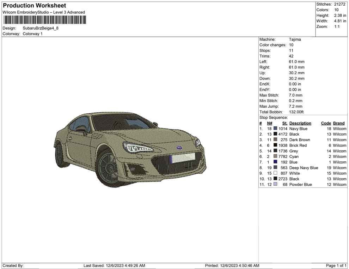Click the design barcode image
This screenshot has width=349, height=269.
45,19
